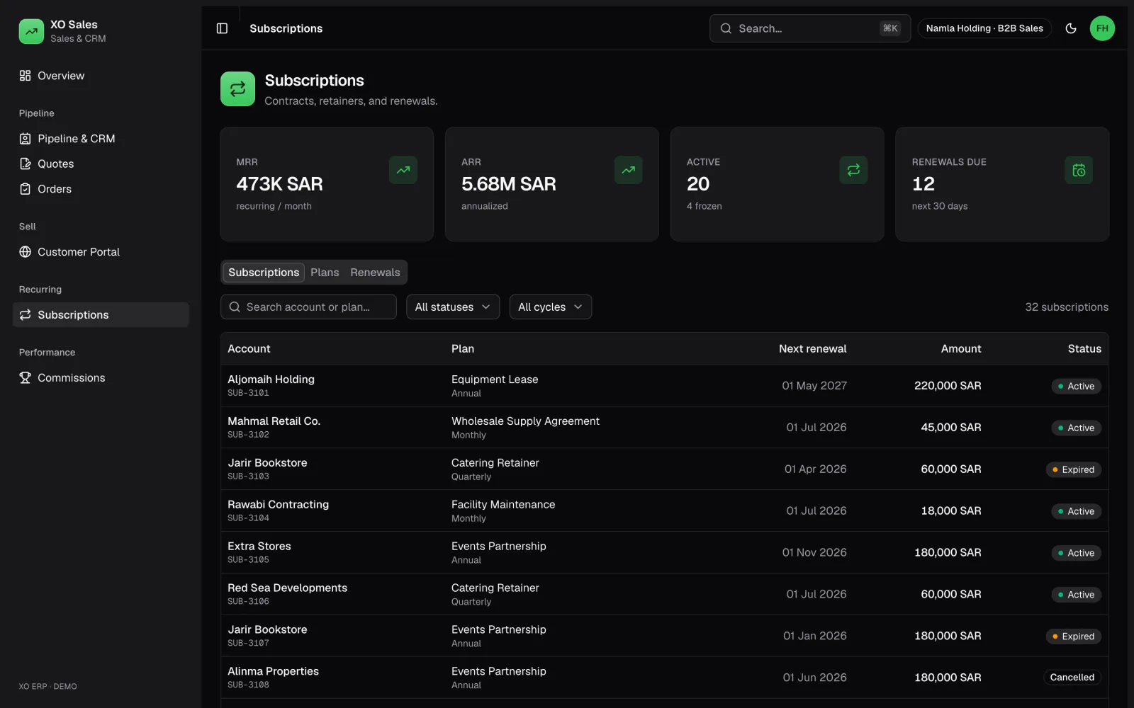This screenshot has height=708, width=1134.
Task: Open the Mahmal Retail Co. row
Action: [x=664, y=428]
